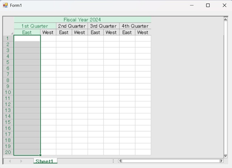
Task: Select row header 14
Action: [8, 116]
